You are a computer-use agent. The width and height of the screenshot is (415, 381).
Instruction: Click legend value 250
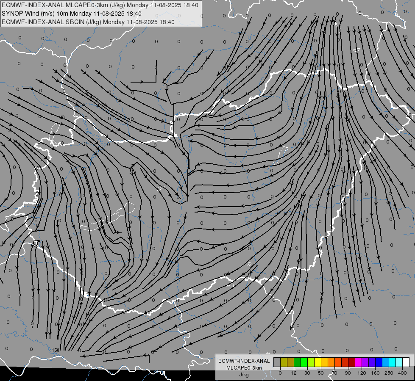389,373
